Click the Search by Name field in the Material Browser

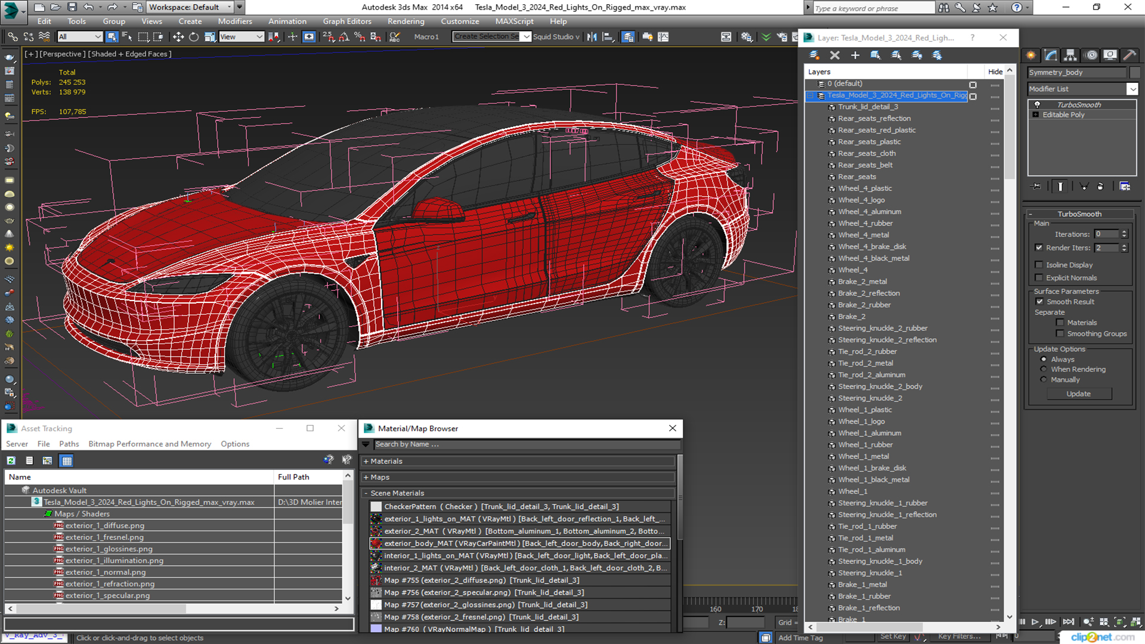click(527, 445)
